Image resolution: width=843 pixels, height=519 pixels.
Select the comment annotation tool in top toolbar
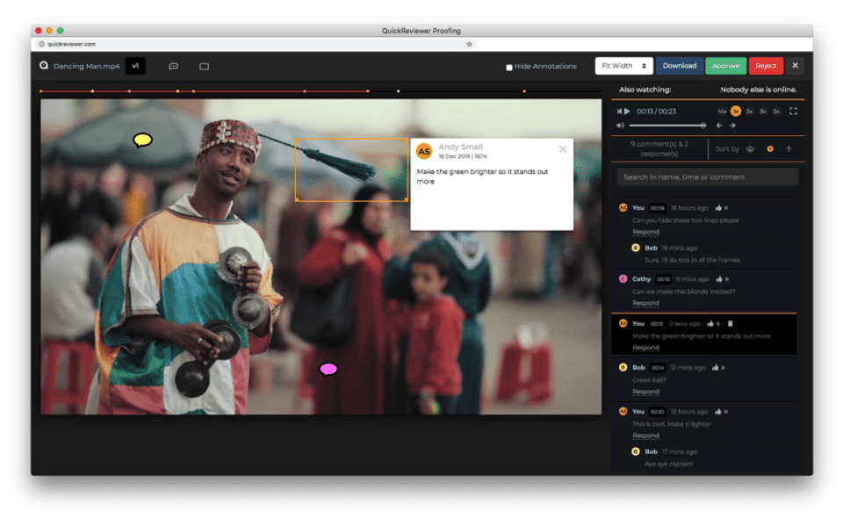[x=173, y=66]
